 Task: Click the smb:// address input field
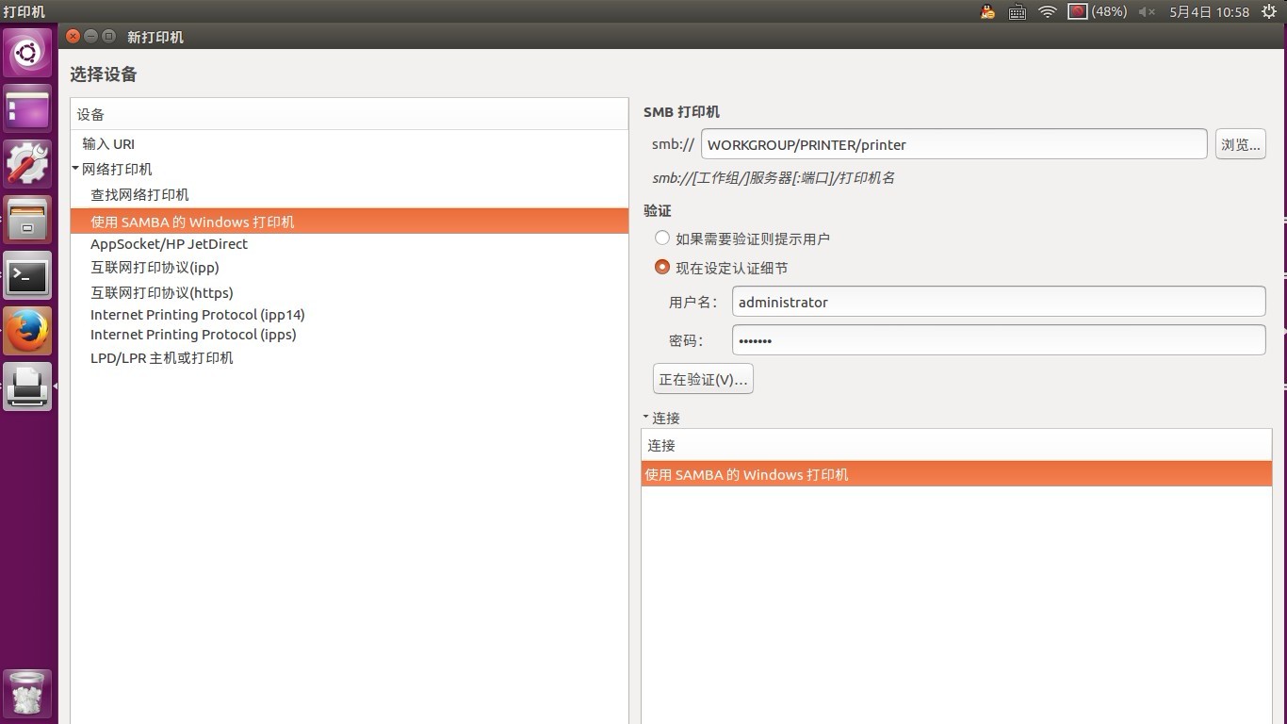[x=953, y=144]
